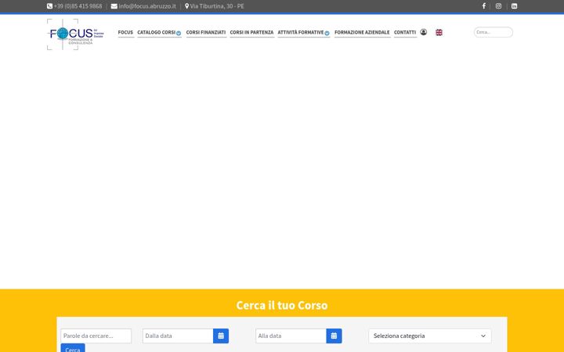This screenshot has width=564, height=352.
Task: Click the Dalla data input field
Action: (x=178, y=336)
